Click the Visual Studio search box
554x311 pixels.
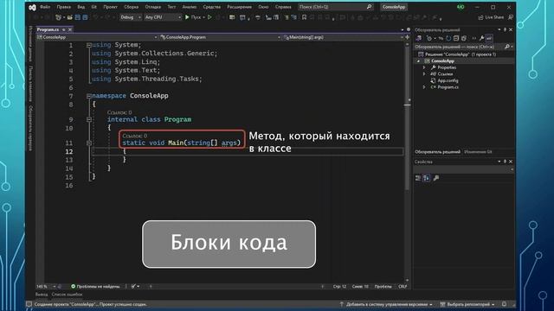(335, 7)
